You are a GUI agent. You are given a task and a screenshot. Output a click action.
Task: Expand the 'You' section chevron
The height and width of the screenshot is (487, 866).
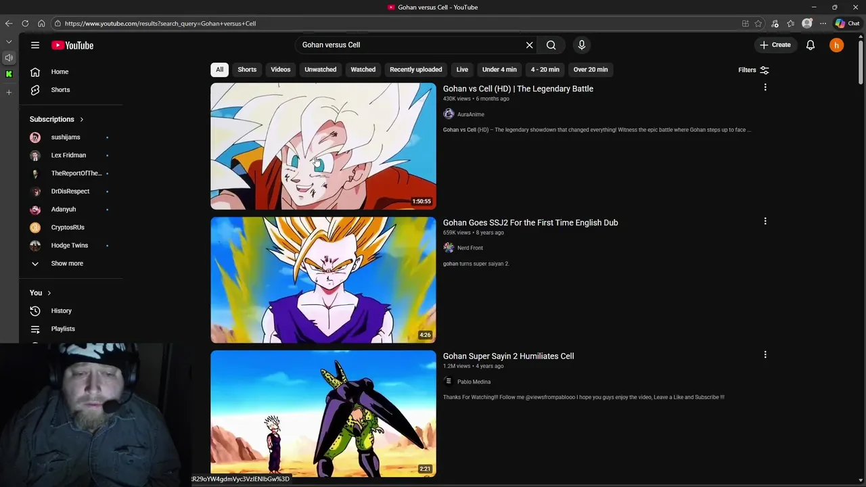tap(49, 293)
